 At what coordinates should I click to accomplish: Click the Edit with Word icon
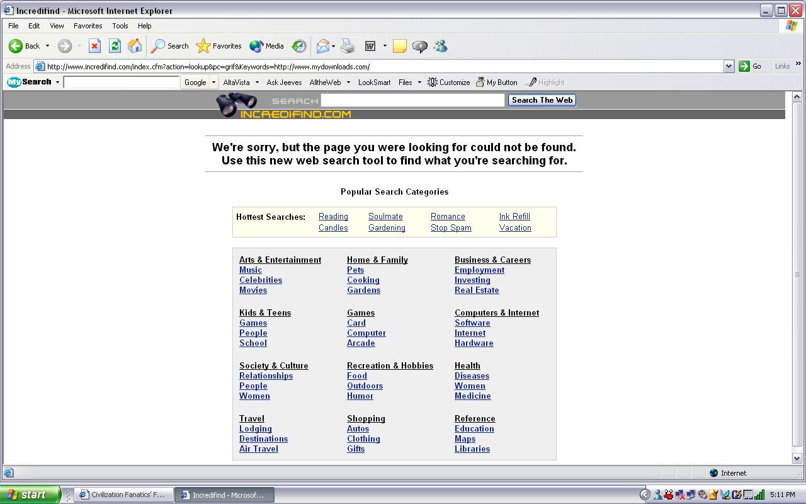(x=370, y=46)
